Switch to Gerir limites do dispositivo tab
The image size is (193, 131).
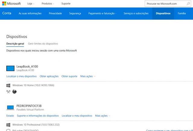[43, 44]
